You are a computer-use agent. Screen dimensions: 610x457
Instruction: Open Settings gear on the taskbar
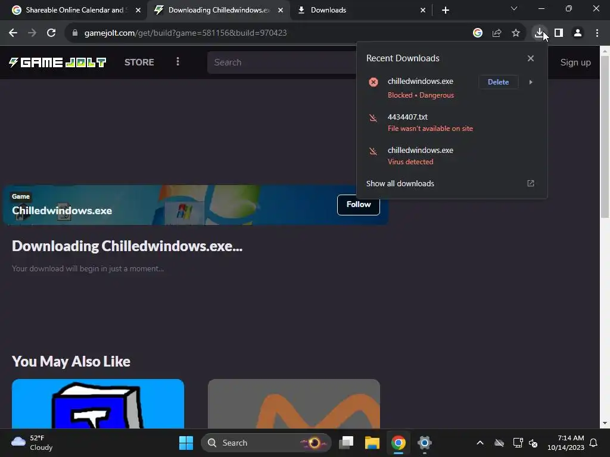point(424,443)
